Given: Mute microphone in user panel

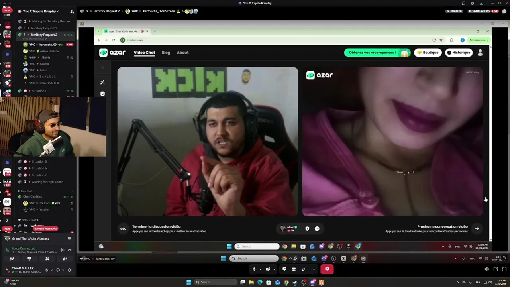Looking at the screenshot, I should pyautogui.click(x=47, y=270).
